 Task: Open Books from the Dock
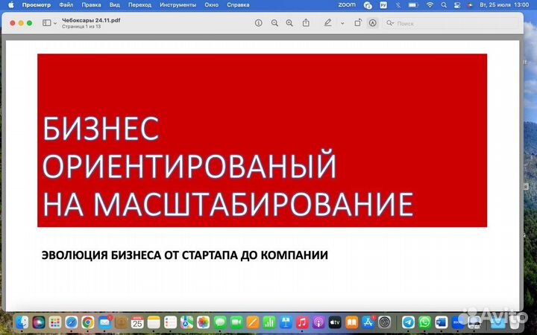(x=351, y=322)
